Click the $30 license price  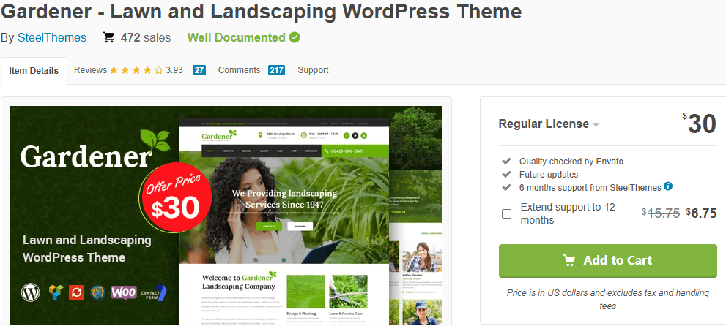699,124
